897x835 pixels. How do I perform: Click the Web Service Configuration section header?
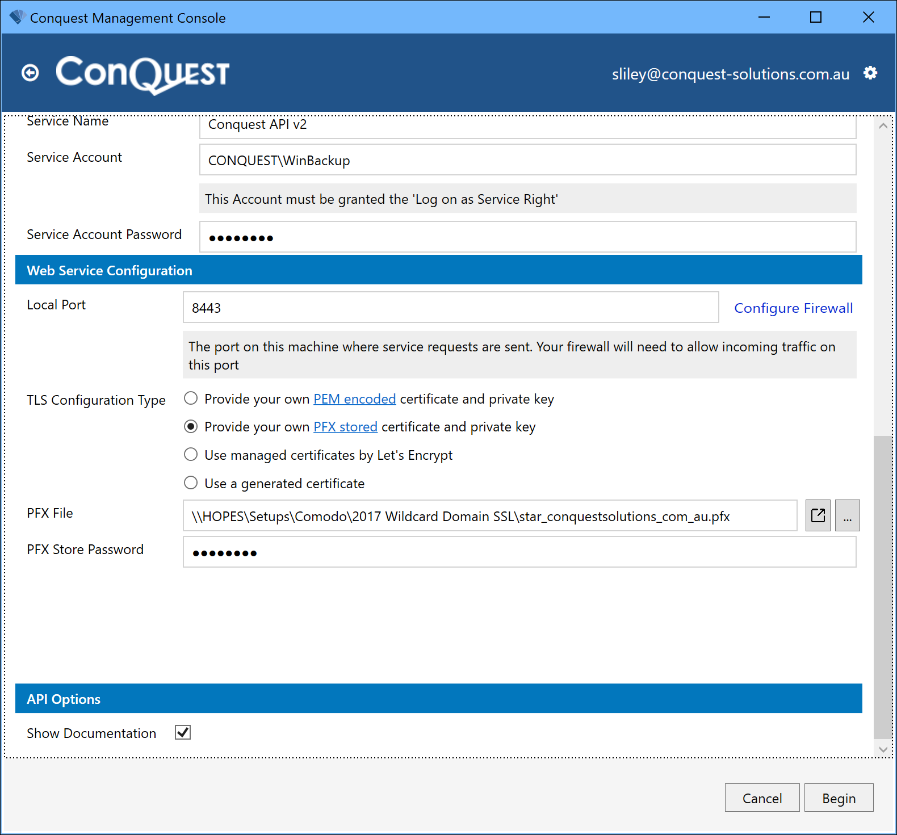[438, 270]
